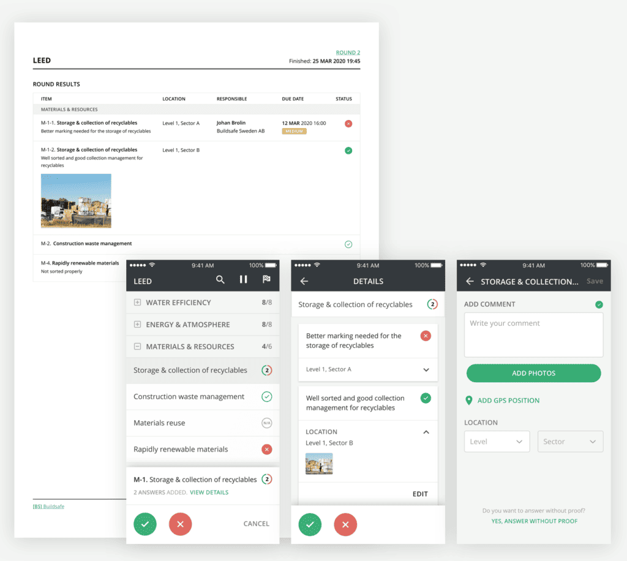
Task: Select Storage & collection of recyclables row
Action: [x=190, y=371]
